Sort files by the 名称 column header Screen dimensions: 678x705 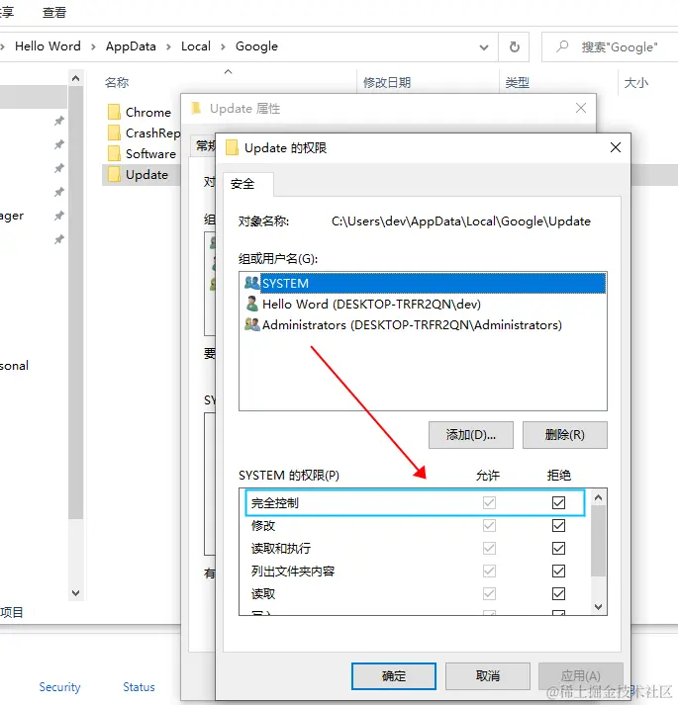coord(117,82)
